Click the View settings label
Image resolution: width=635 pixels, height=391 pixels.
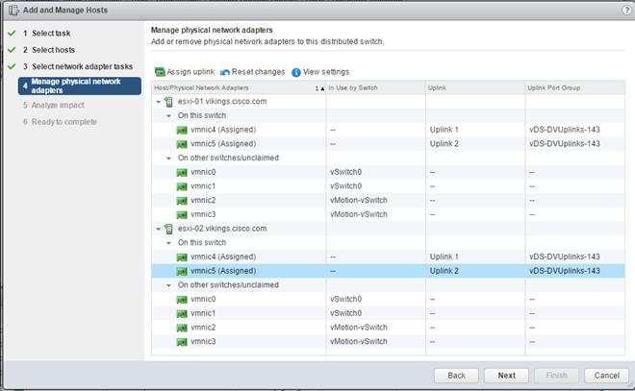click(x=326, y=72)
